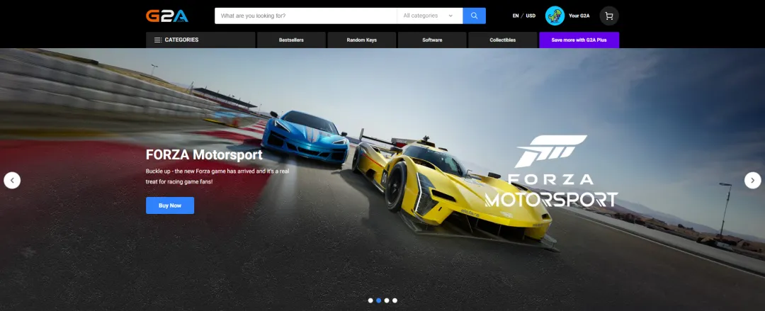Image resolution: width=765 pixels, height=311 pixels.
Task: Click the blue search magnifier button
Action: tap(474, 16)
